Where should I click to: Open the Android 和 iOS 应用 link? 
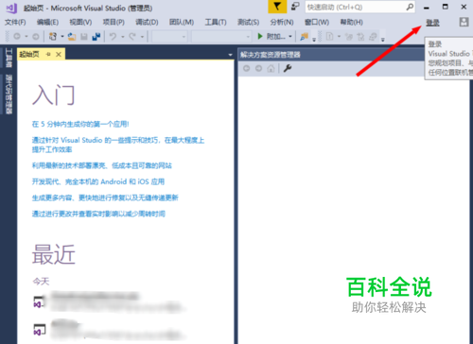[98, 181]
